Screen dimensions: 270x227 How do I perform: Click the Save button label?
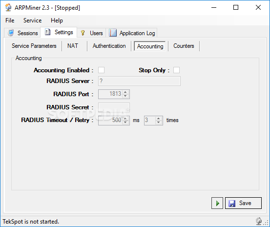click(245, 203)
